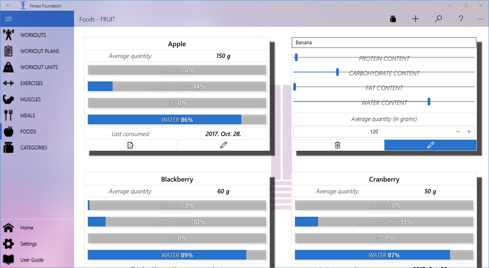Open Settings gear icon
Image resolution: width=489 pixels, height=268 pixels.
point(8,244)
